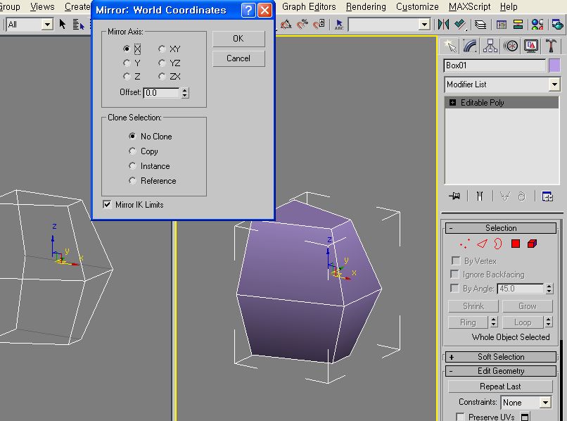Viewport: 567px width, 421px height.
Task: Click the Offset spinner arrows
Action: coord(185,93)
